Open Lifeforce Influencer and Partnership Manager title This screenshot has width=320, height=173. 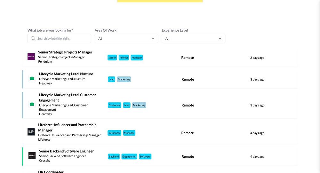[67, 128]
